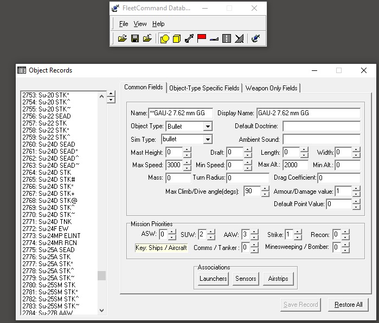Increase Max Climb/Dive angle stepper up arrow

265,189
